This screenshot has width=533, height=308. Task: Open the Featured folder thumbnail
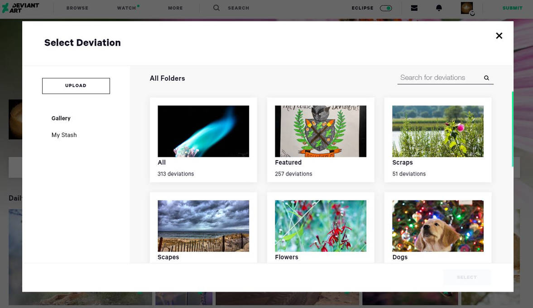pyautogui.click(x=321, y=132)
